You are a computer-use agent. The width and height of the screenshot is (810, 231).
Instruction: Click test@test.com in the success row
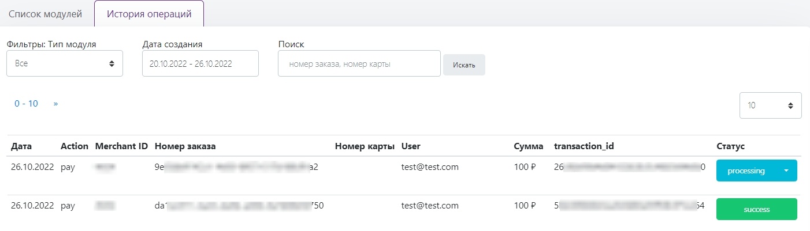pyautogui.click(x=429, y=205)
